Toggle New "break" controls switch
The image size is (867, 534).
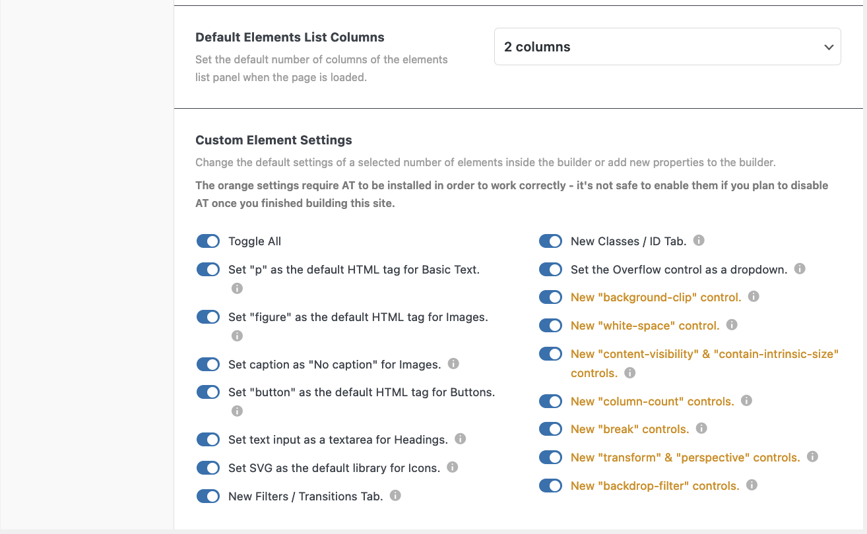550,429
